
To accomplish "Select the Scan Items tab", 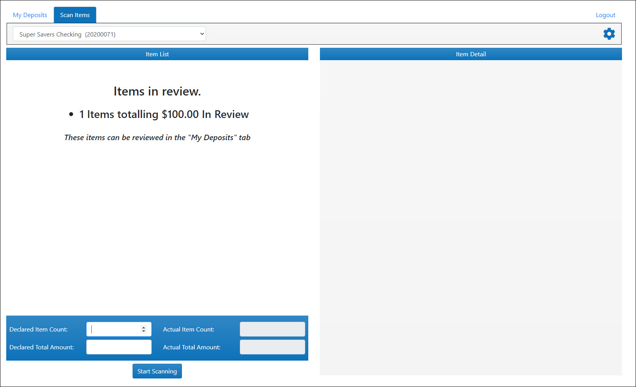I will [75, 15].
